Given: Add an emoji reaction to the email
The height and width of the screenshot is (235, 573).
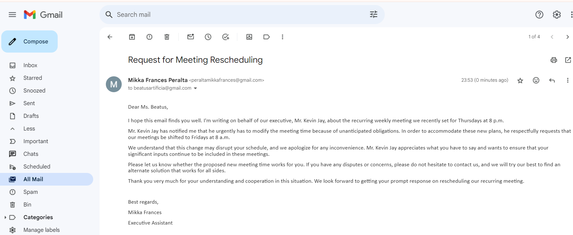Looking at the screenshot, I should (536, 80).
